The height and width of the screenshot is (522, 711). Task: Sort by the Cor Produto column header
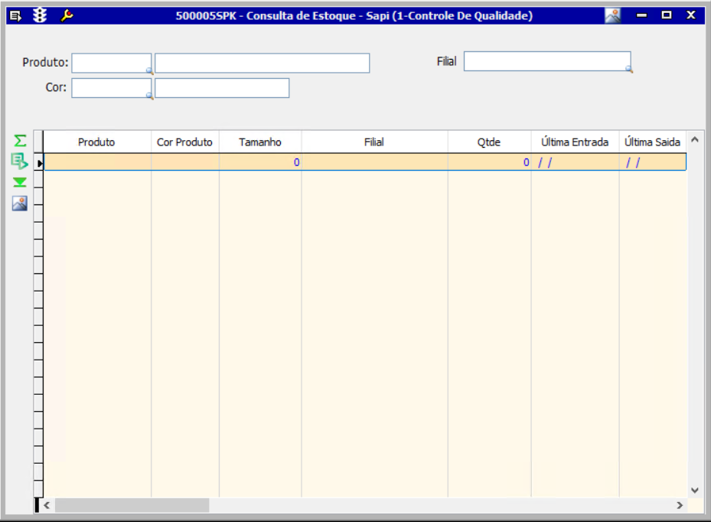[x=185, y=142]
